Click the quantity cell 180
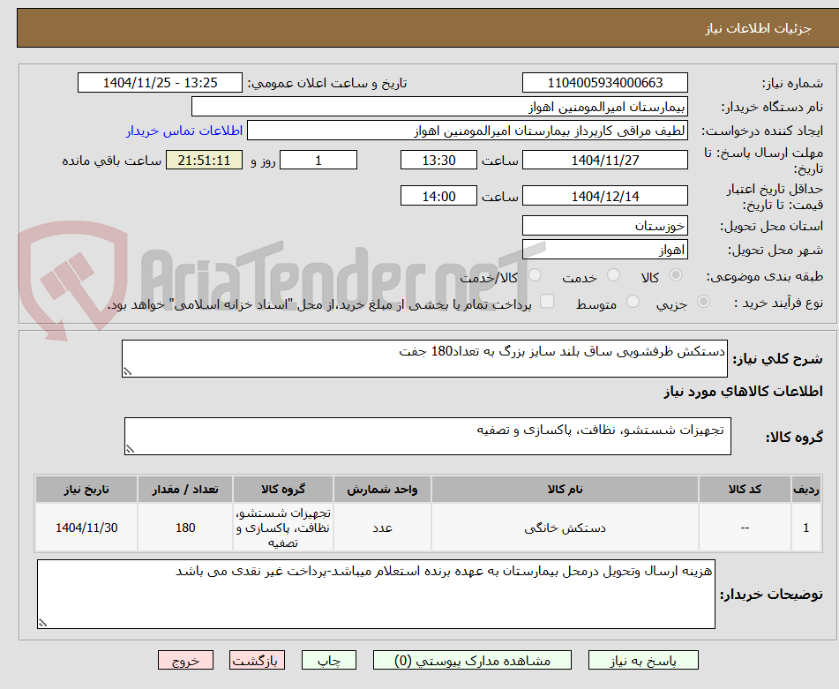Screen dimensions: 839x689 pyautogui.click(x=185, y=528)
